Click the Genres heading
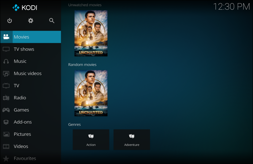The height and width of the screenshot is (164, 253). 75,124
